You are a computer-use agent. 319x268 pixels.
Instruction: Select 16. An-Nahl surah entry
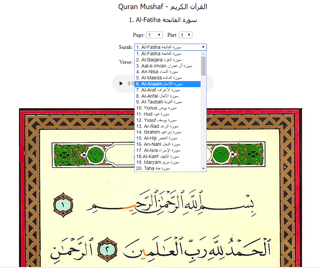168,145
